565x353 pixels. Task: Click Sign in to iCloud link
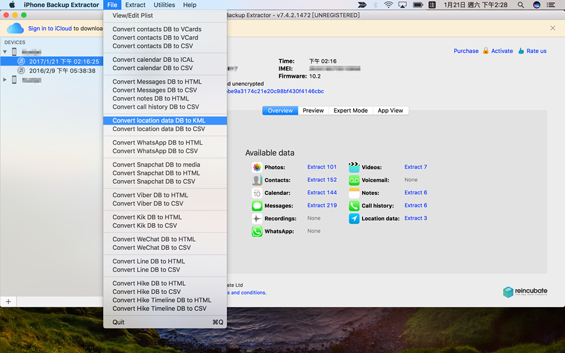[50, 28]
